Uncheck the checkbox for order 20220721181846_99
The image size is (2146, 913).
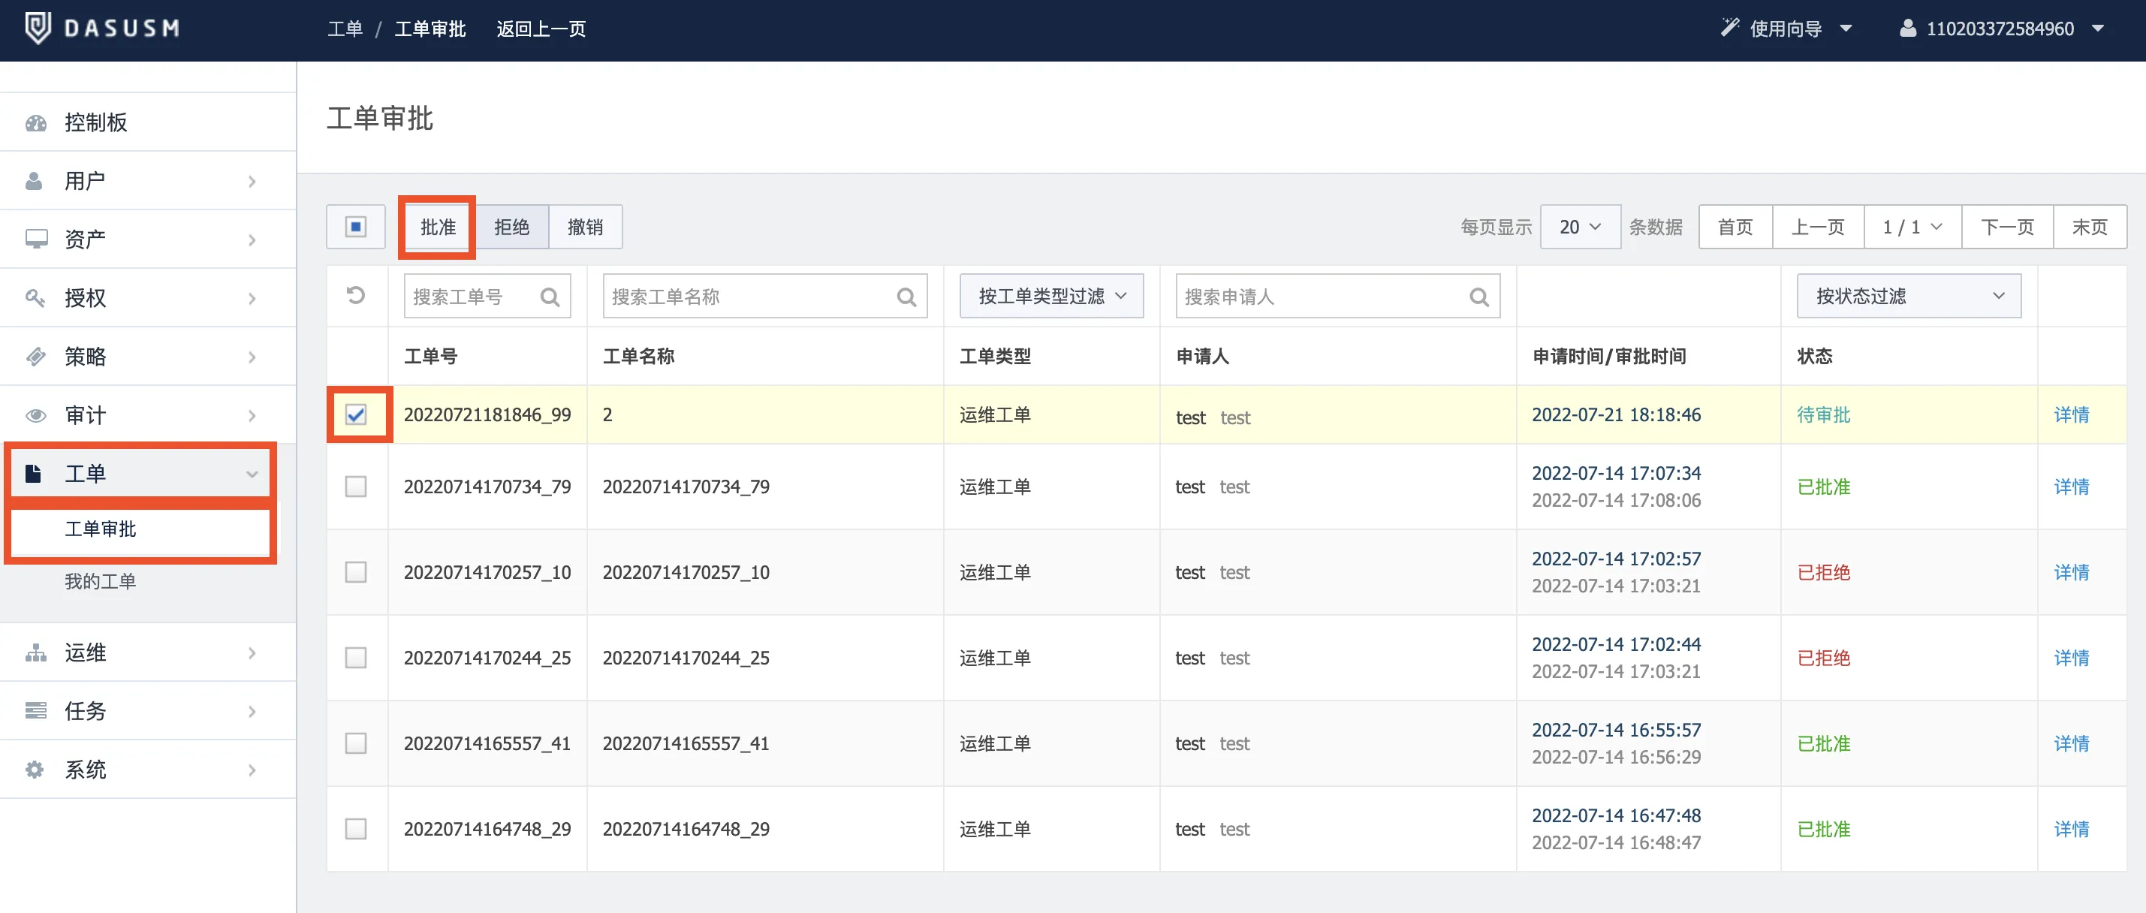[x=356, y=414]
